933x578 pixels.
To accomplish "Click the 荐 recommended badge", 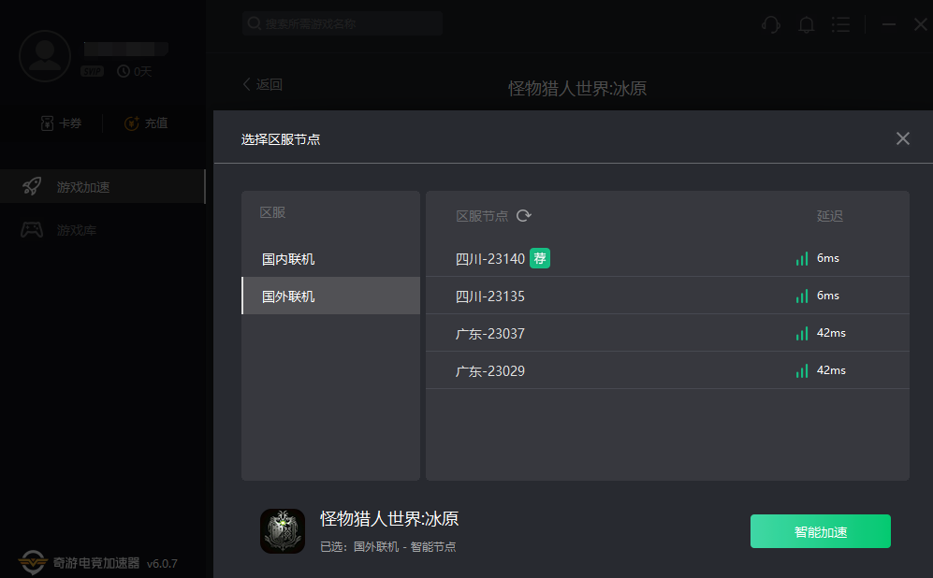I will point(540,258).
